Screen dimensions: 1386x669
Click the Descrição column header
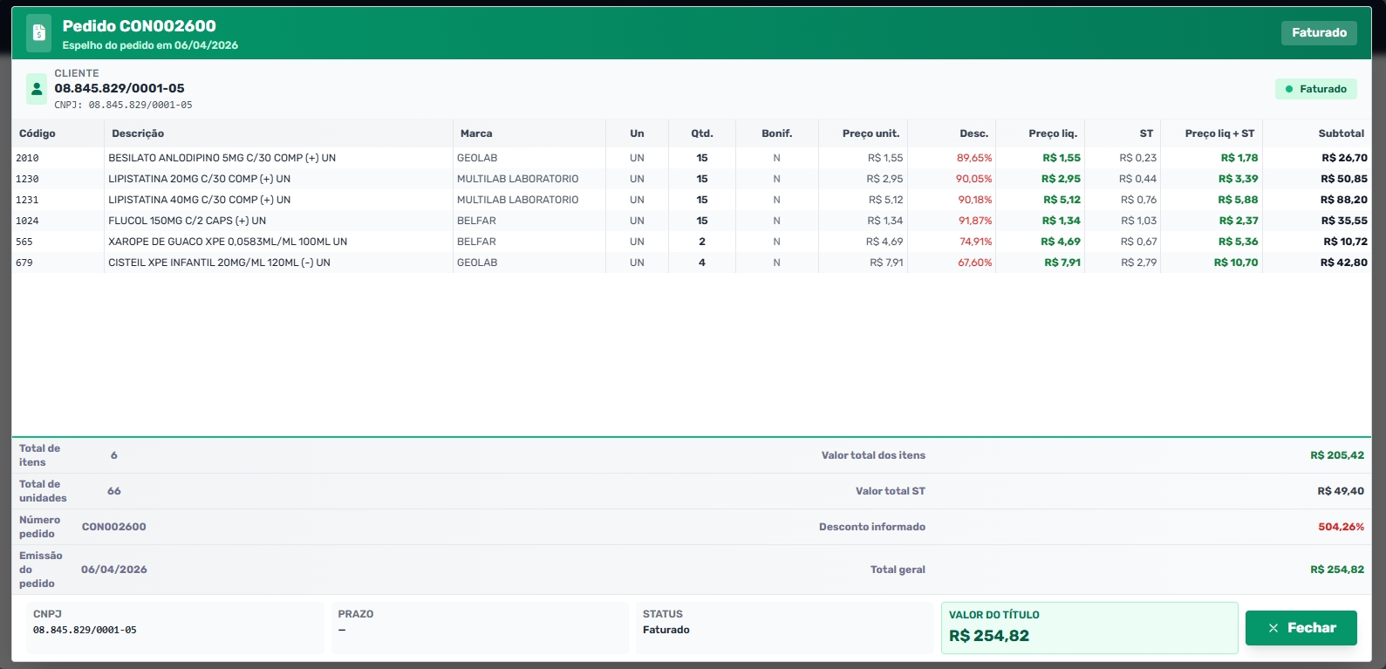(138, 133)
